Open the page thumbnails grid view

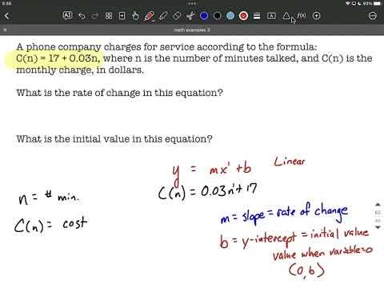coord(109,16)
